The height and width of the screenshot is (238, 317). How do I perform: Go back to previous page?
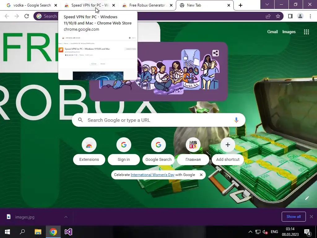pos(7,16)
